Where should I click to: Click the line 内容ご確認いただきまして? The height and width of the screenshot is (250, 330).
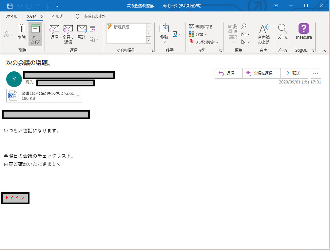coord(33,164)
